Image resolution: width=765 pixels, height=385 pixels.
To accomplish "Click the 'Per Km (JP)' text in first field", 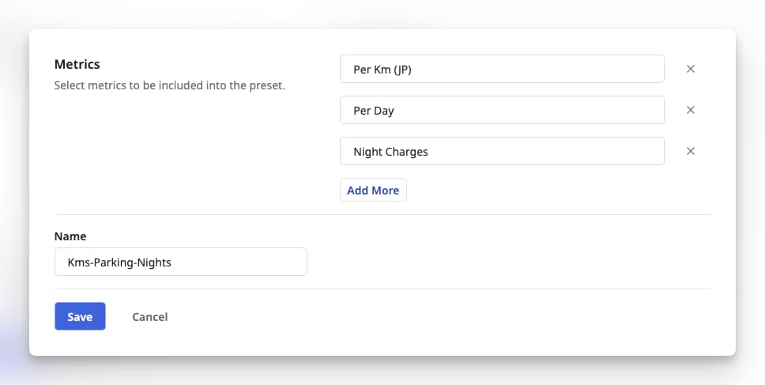I will (382, 69).
